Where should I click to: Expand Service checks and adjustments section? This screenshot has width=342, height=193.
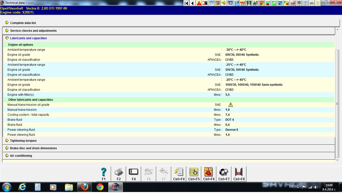[x=168, y=30]
